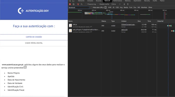The height and width of the screenshot is (97, 175).
Task: Open the CitizenConsent.asp initiator link
Action: point(129,25)
